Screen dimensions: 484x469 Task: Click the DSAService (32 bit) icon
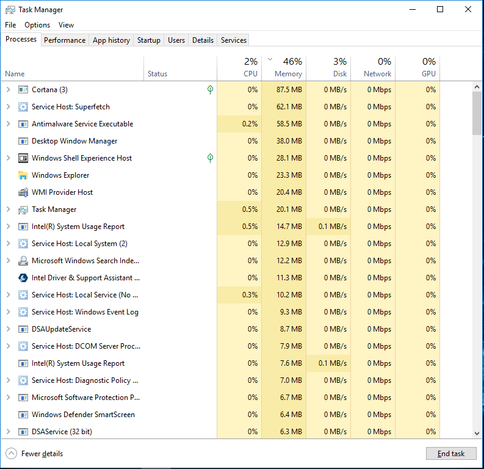click(x=23, y=432)
